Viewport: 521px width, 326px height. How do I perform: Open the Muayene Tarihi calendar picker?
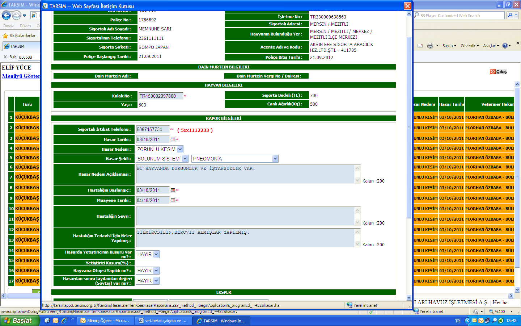(x=173, y=200)
